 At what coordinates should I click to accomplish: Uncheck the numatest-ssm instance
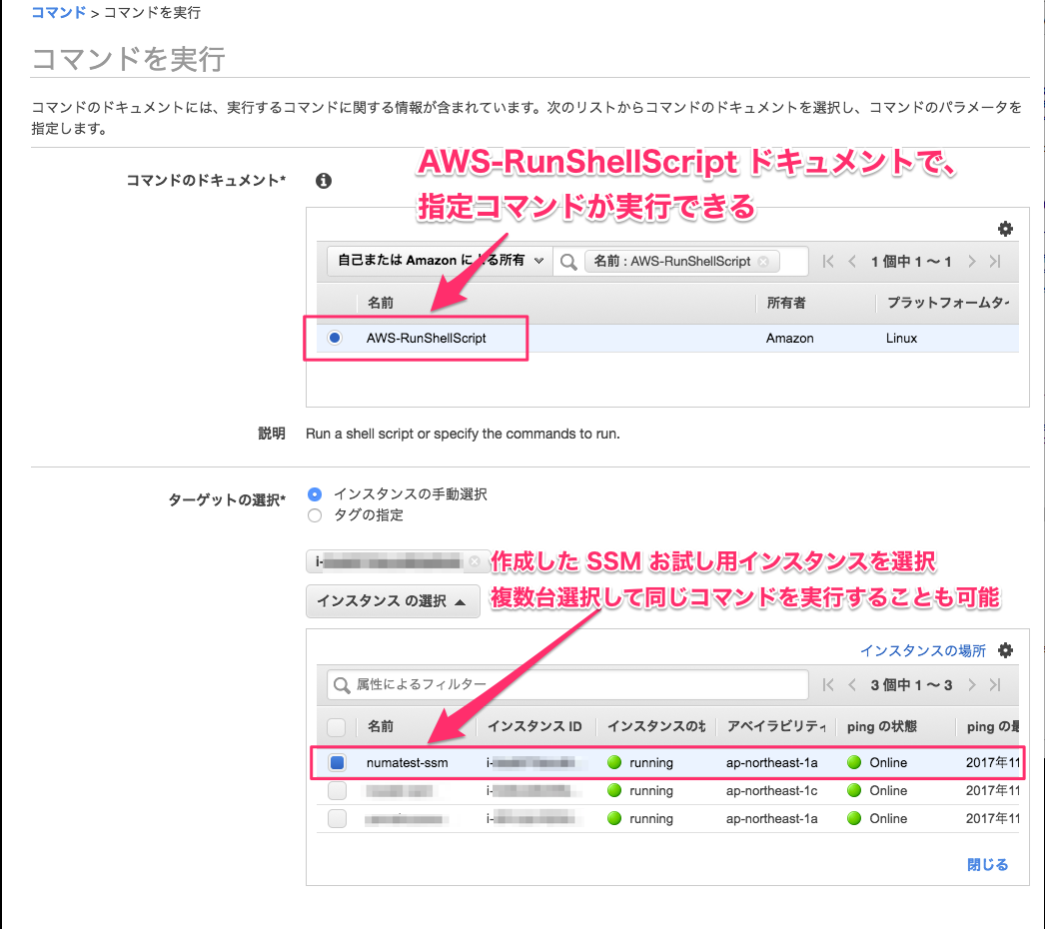337,762
